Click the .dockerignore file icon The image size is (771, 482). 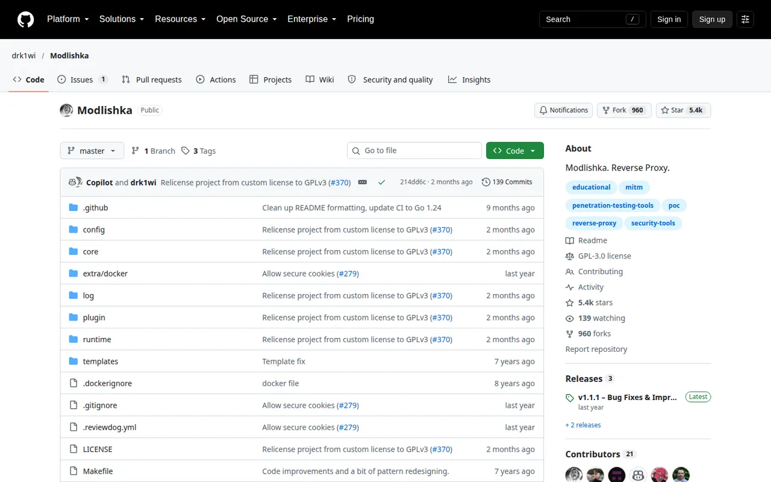(x=73, y=383)
